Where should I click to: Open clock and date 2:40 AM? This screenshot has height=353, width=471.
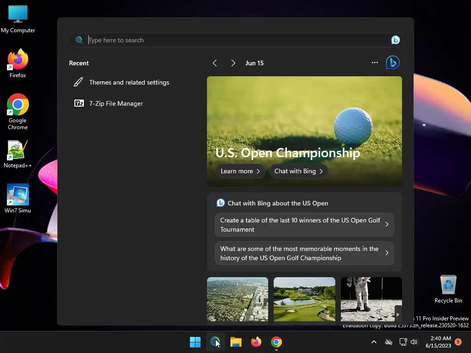(x=438, y=342)
